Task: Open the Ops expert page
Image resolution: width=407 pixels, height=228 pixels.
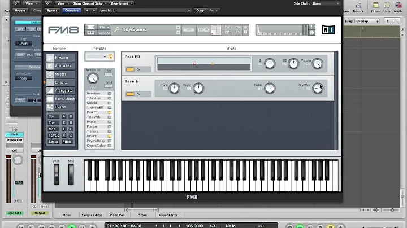Action: click(x=53, y=116)
